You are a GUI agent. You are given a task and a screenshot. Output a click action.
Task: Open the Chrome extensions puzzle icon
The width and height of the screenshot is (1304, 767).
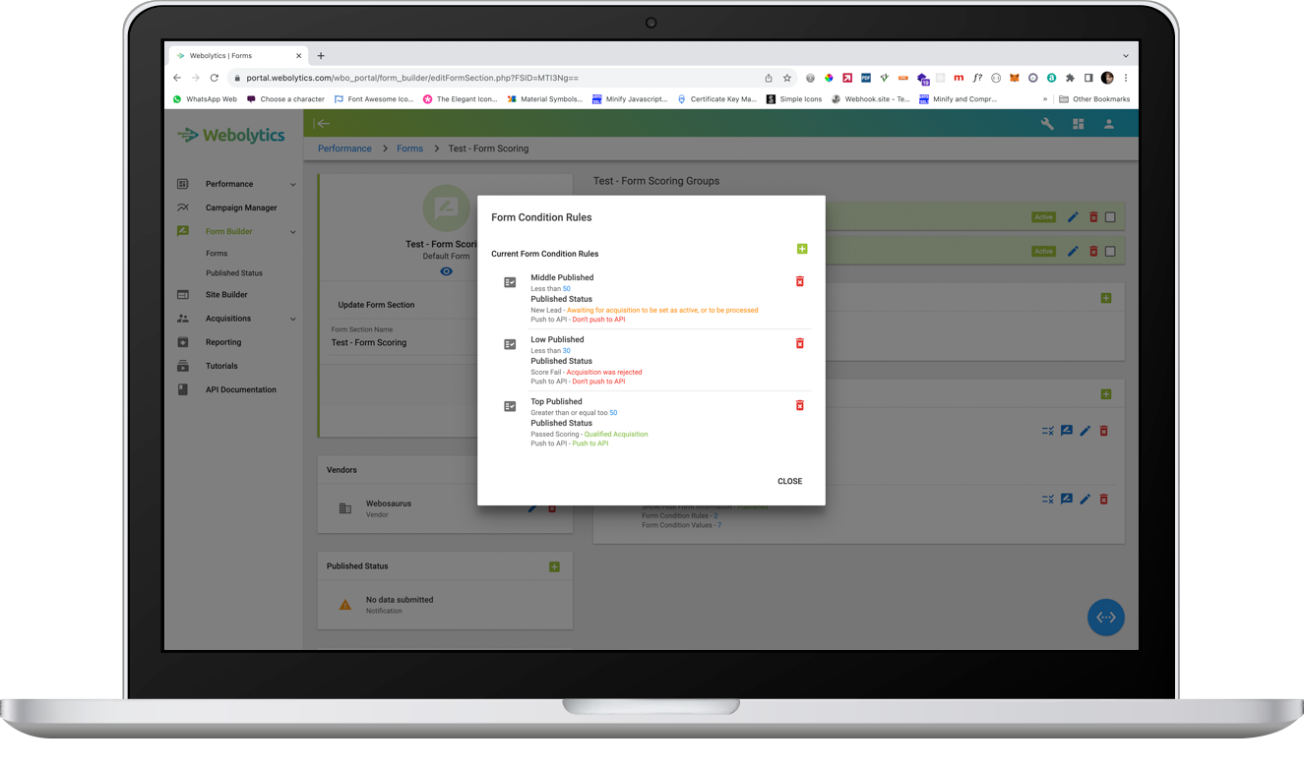[1070, 78]
